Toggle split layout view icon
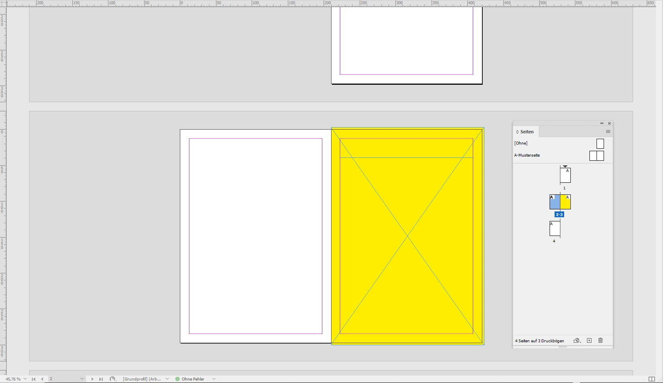 point(652,379)
